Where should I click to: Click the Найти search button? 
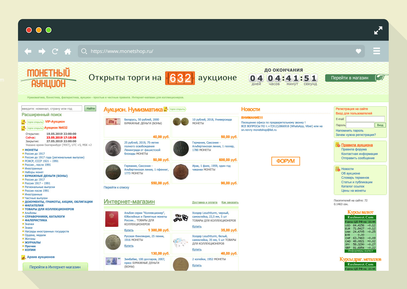coord(90,108)
